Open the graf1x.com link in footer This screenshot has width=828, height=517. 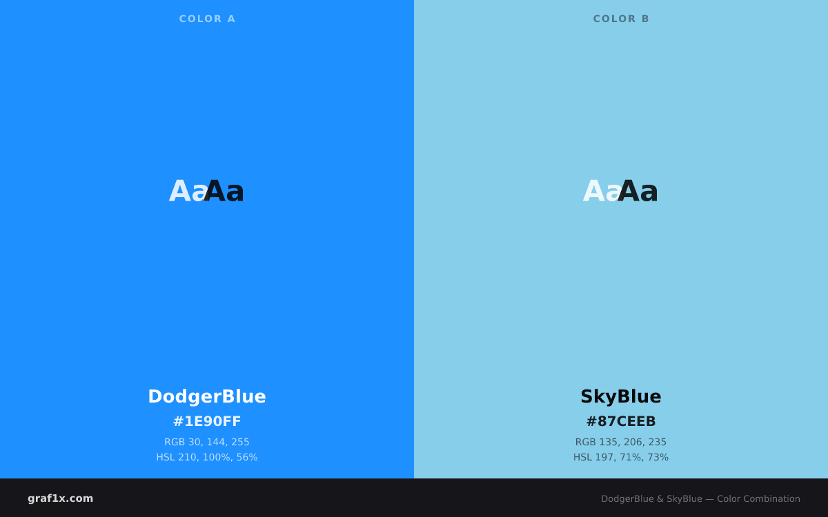point(61,498)
